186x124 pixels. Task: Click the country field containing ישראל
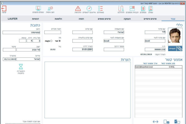(x=28, y=59)
